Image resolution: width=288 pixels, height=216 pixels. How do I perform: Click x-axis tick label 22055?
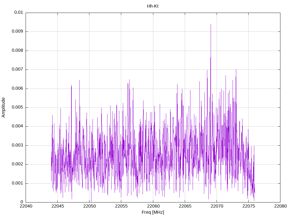121,206
